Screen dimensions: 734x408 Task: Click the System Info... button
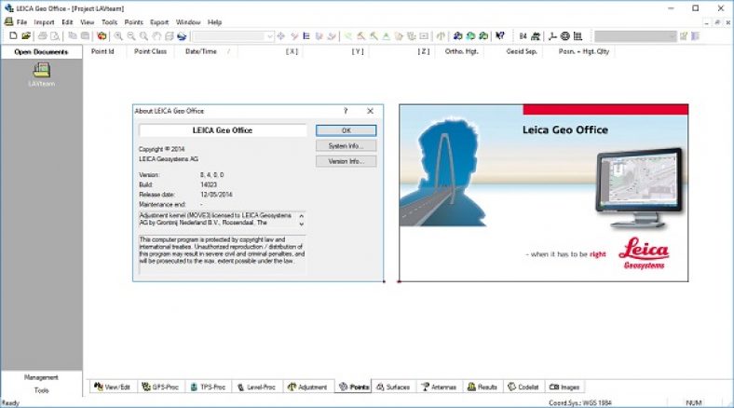click(346, 146)
